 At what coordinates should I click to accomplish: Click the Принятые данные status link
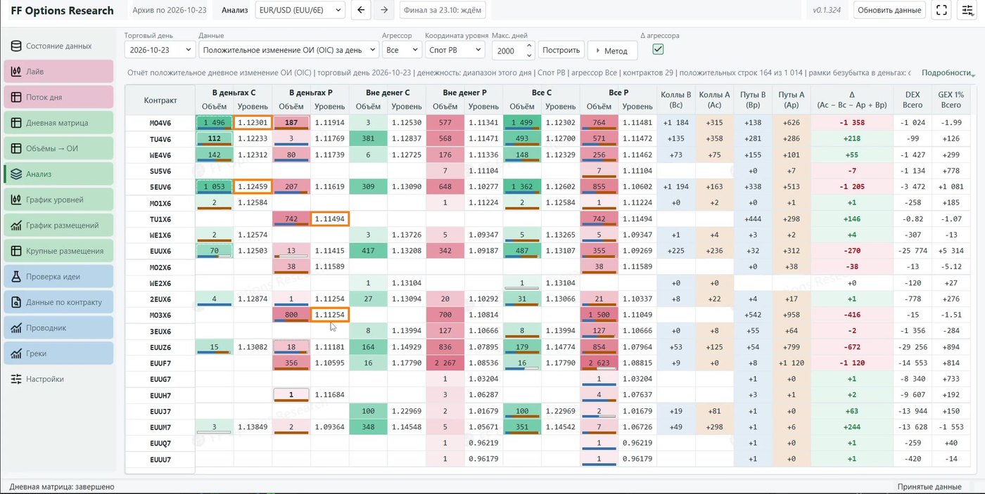[x=929, y=486]
